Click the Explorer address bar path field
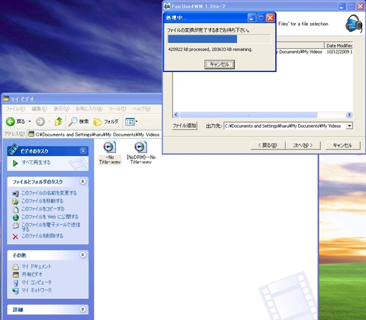366x320 pixels. 94,135
